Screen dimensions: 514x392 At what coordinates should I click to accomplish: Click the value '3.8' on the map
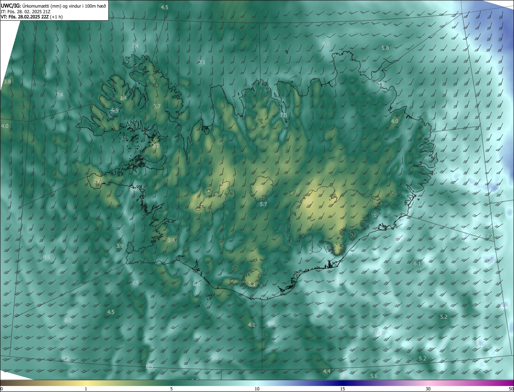pyautogui.click(x=7, y=81)
